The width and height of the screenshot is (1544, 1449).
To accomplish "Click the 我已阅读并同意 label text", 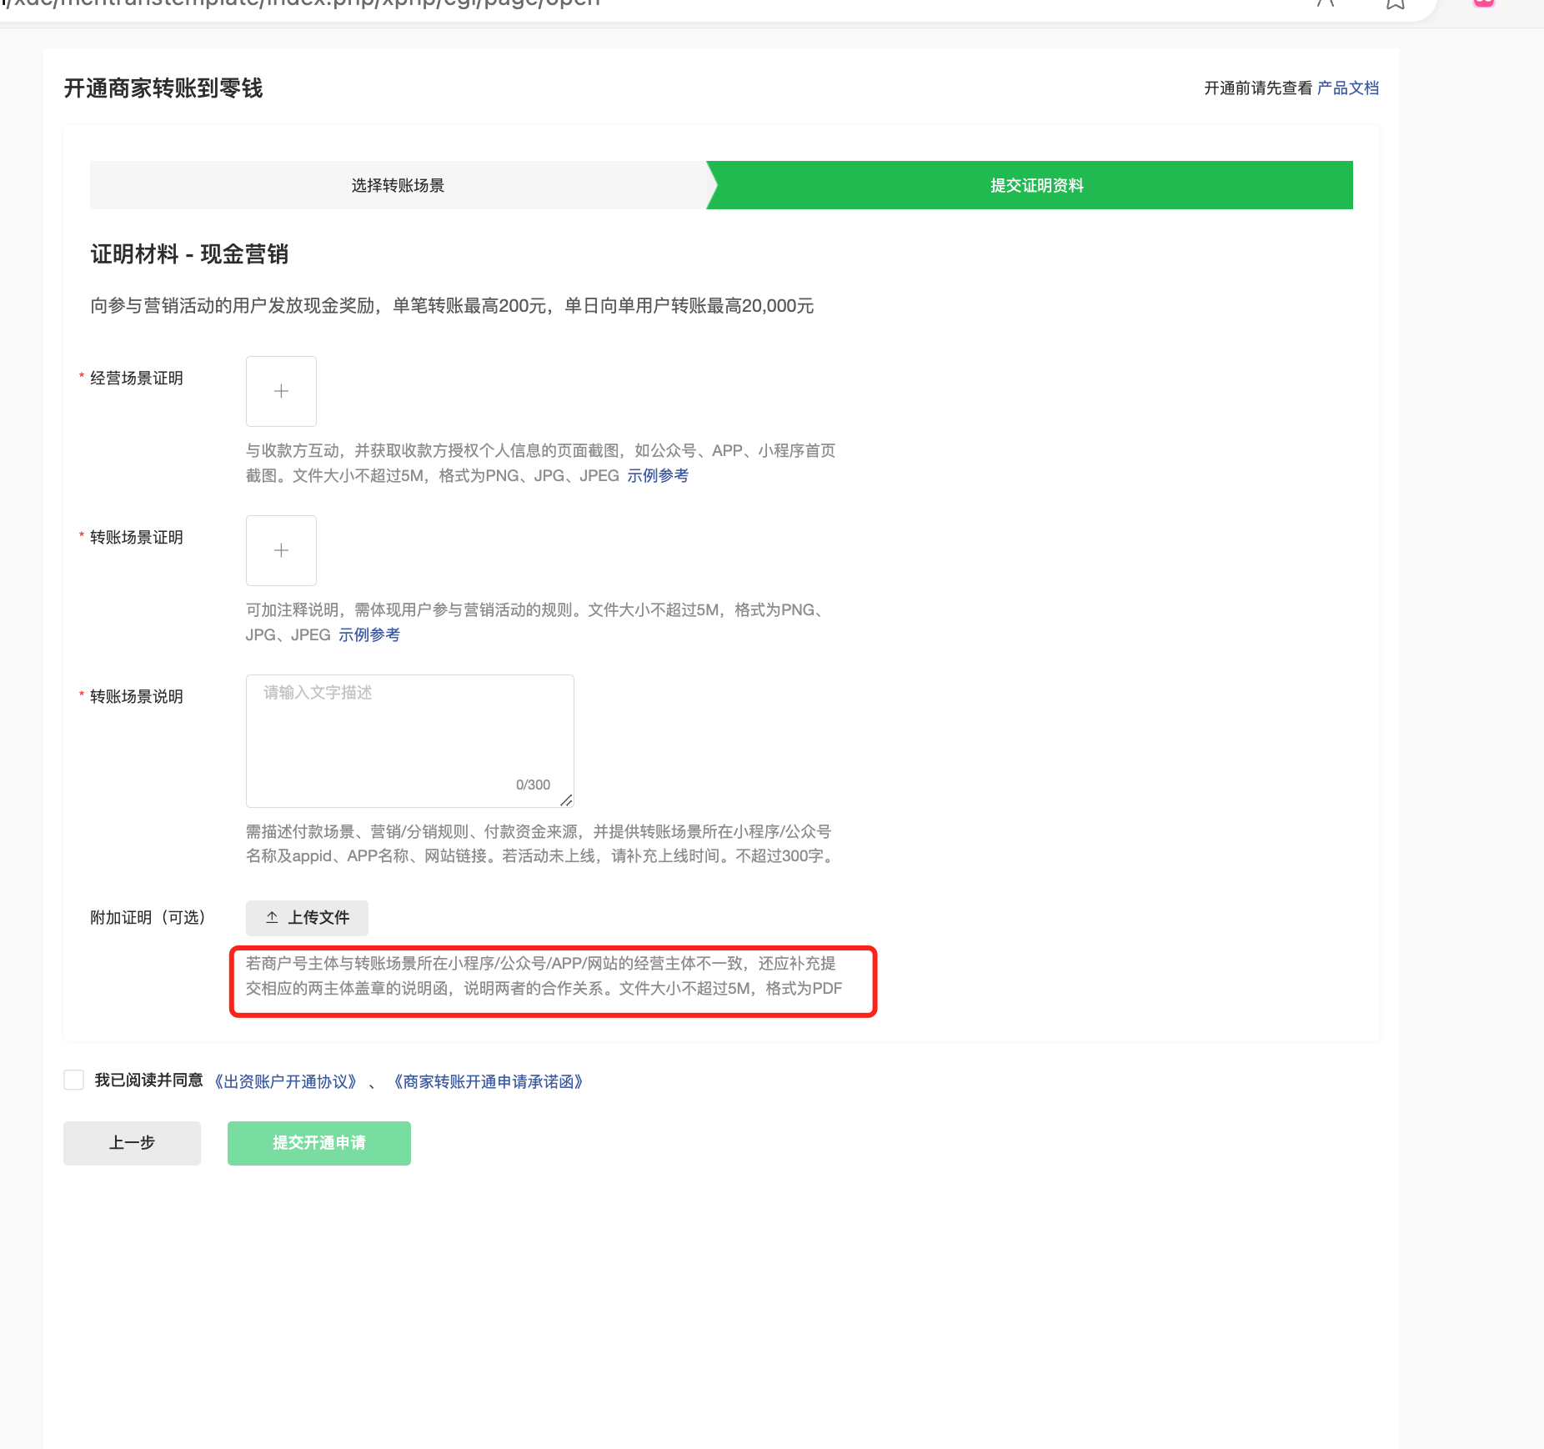I will pos(148,1080).
